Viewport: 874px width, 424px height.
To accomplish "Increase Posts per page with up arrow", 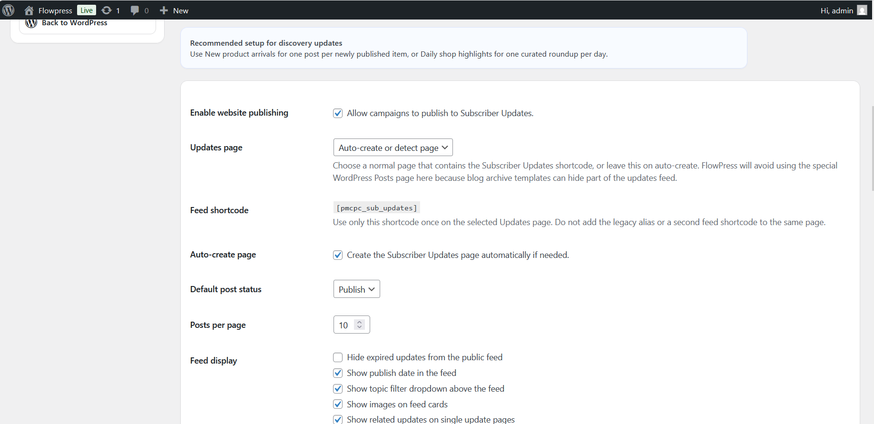I will point(360,322).
